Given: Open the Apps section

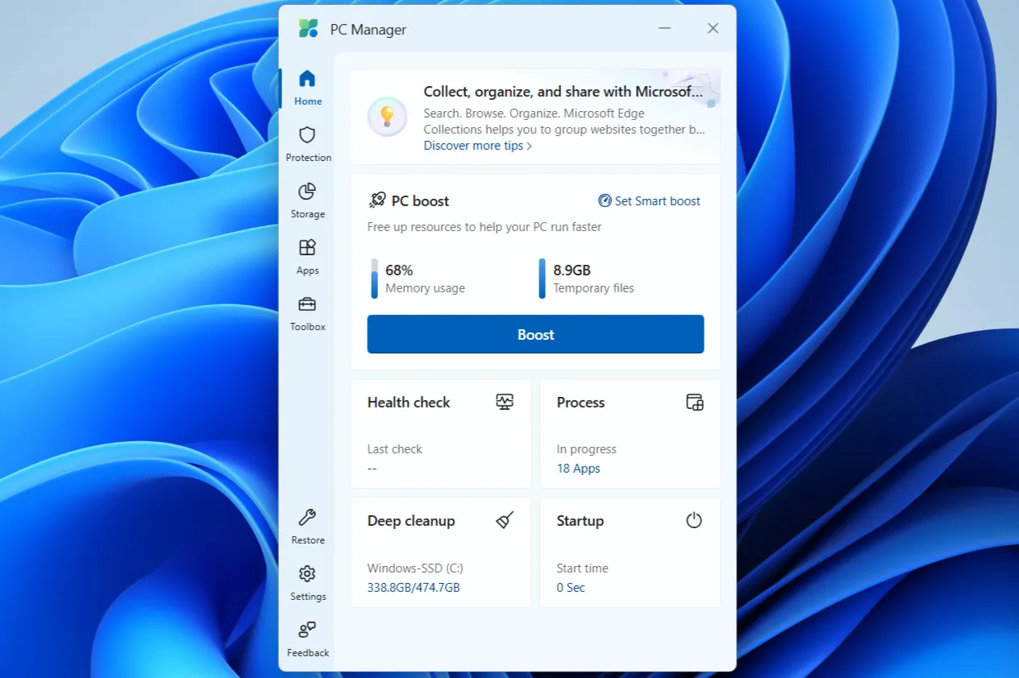Looking at the screenshot, I should click(307, 258).
